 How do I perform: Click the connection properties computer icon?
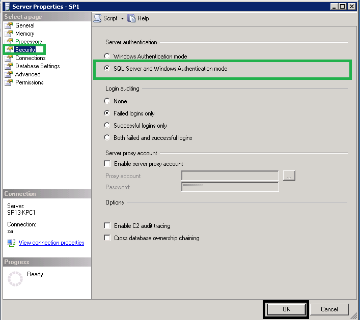pyautogui.click(x=11, y=243)
